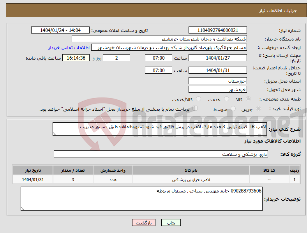
Task: Click the توضیحات خریدار text area
Action: tap(141, 199)
